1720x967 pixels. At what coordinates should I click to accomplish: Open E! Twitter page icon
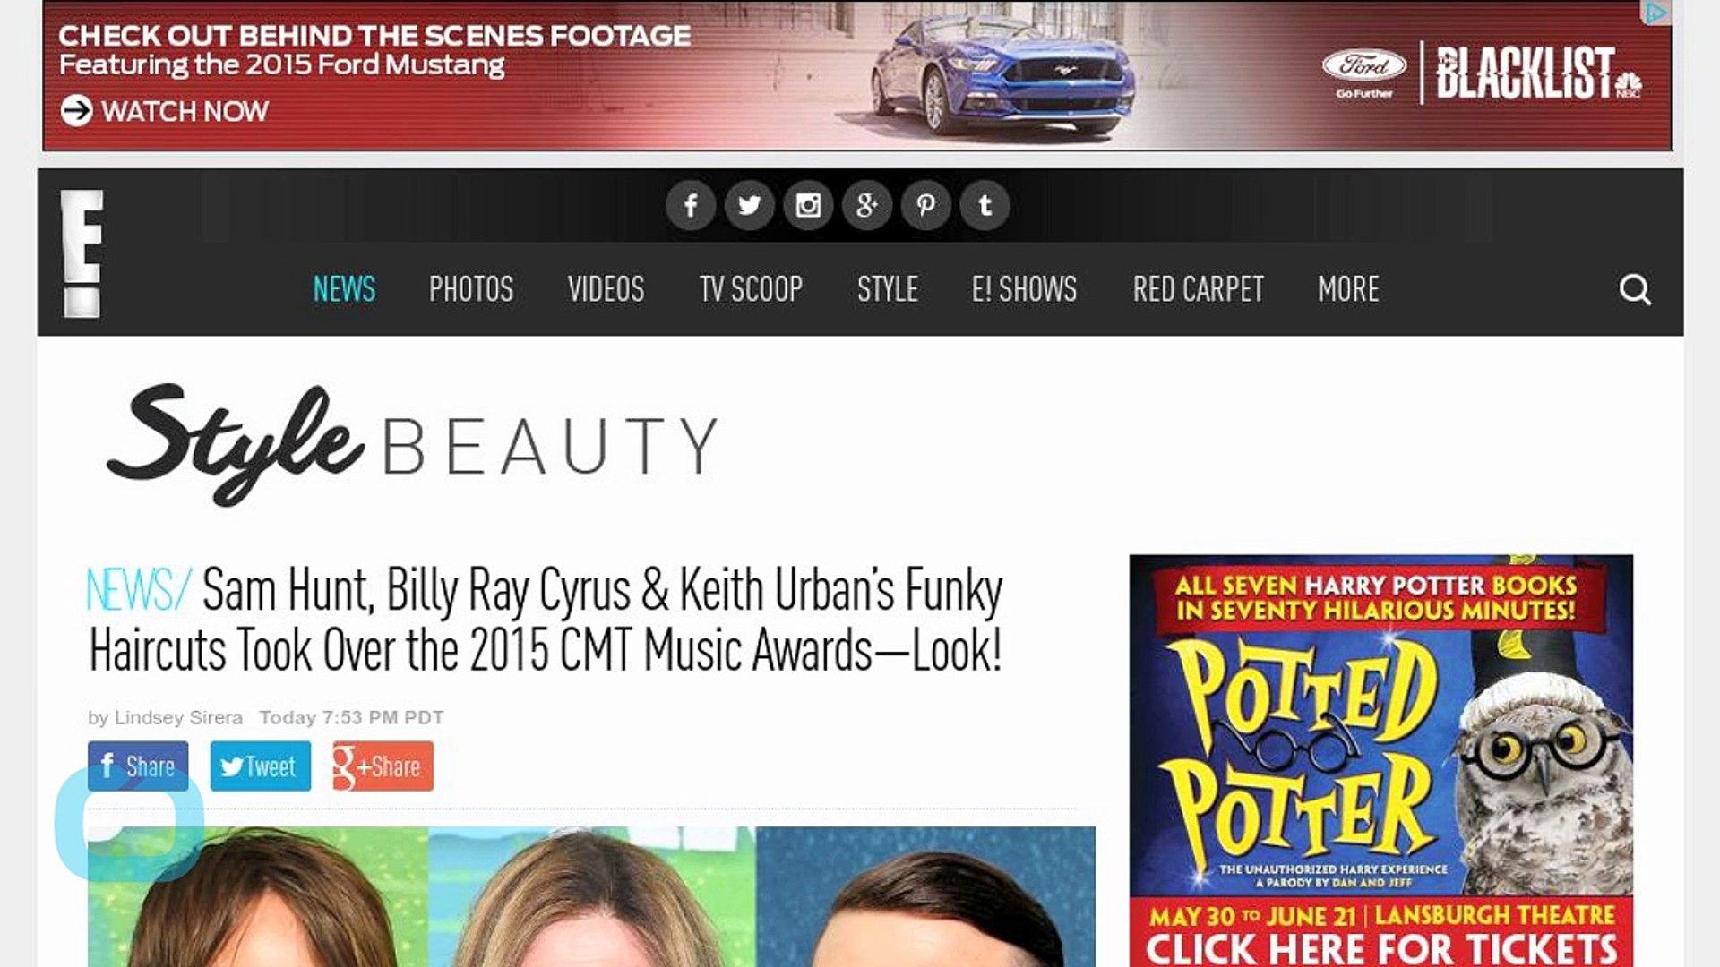[x=749, y=206]
